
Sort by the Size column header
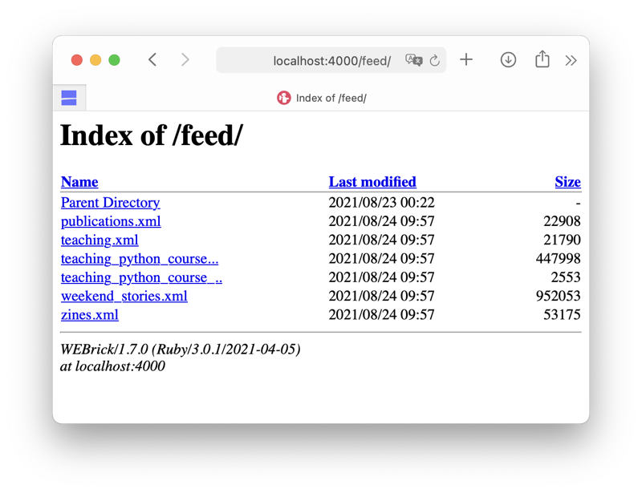pyautogui.click(x=567, y=182)
